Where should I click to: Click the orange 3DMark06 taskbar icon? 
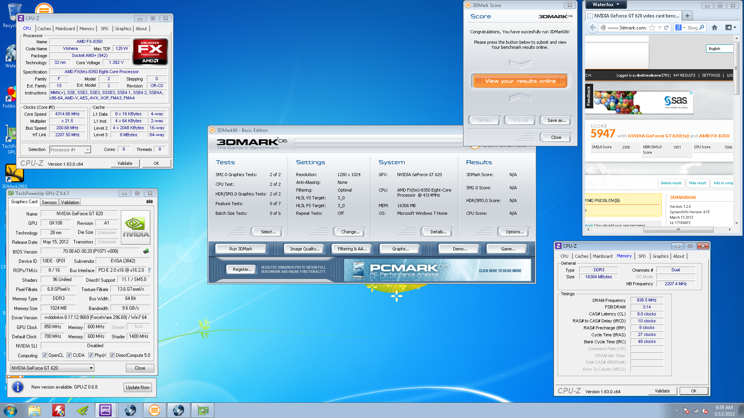click(154, 410)
